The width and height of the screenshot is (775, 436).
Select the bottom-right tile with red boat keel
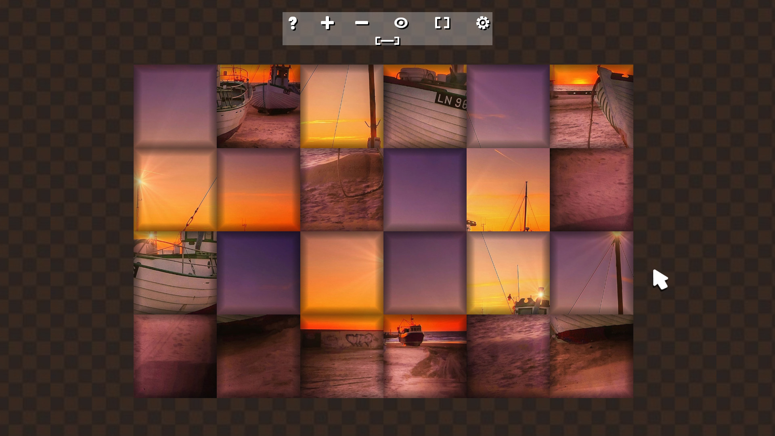591,356
